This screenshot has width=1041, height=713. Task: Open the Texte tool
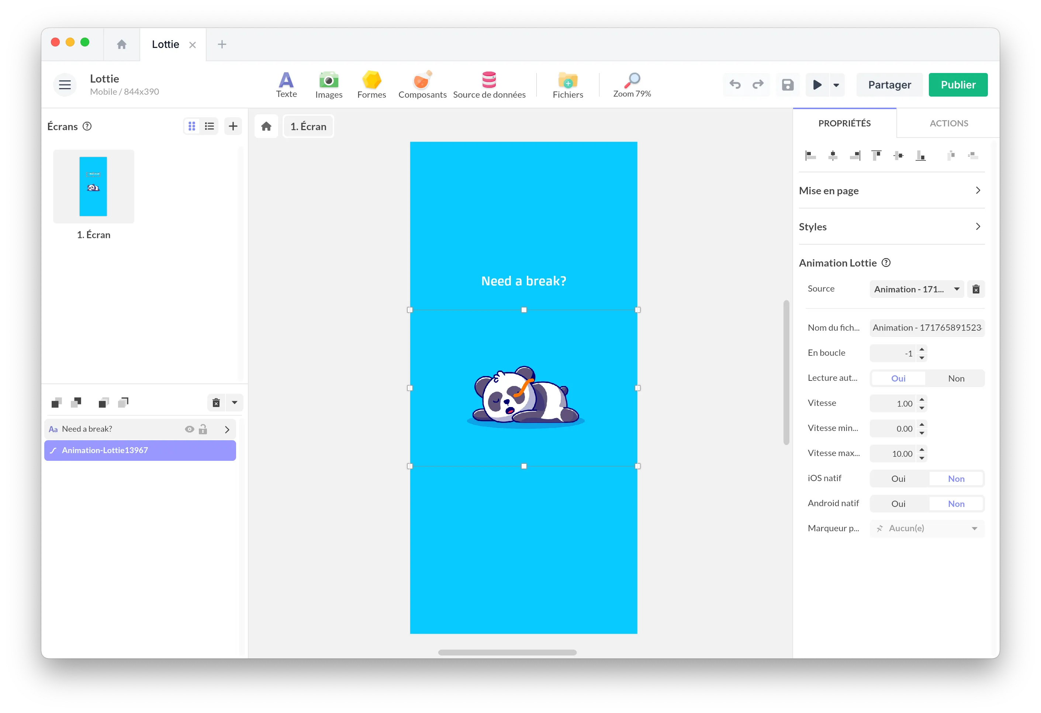(286, 84)
